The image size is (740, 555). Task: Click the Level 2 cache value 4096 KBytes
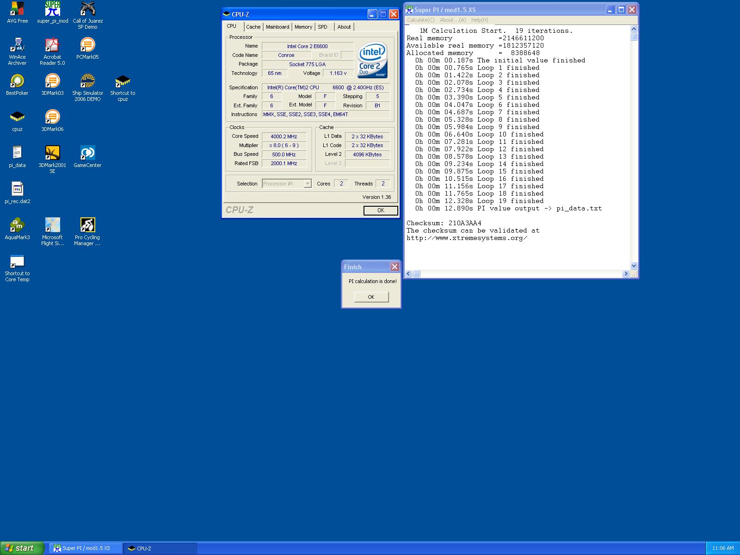(367, 154)
